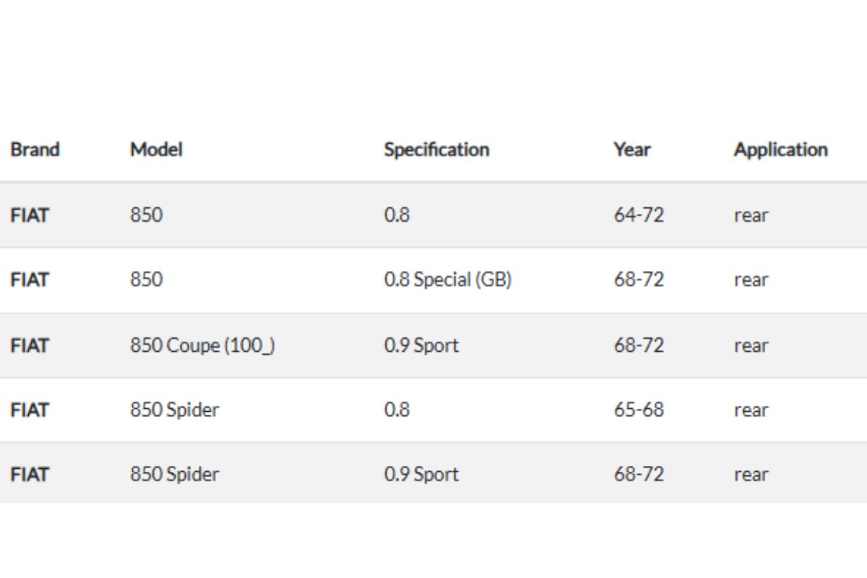Select the 0.8 specification for 850 Spider

[x=397, y=410]
